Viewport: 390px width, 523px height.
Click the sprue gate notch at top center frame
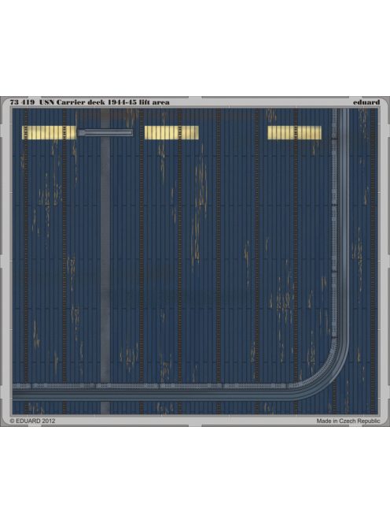tap(195, 98)
